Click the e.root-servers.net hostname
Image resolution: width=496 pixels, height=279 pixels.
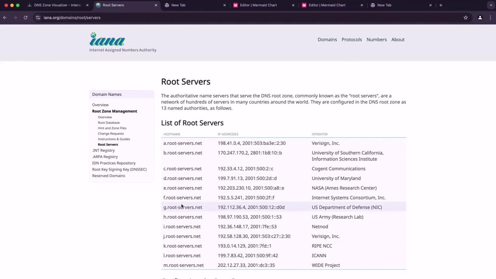click(183, 188)
